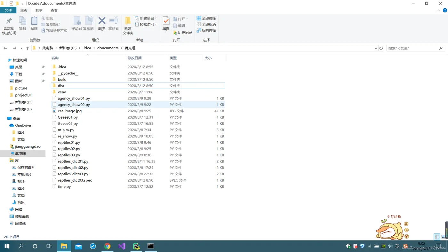Expand the address bar history dropdown
The image size is (448, 252).
[376, 48]
